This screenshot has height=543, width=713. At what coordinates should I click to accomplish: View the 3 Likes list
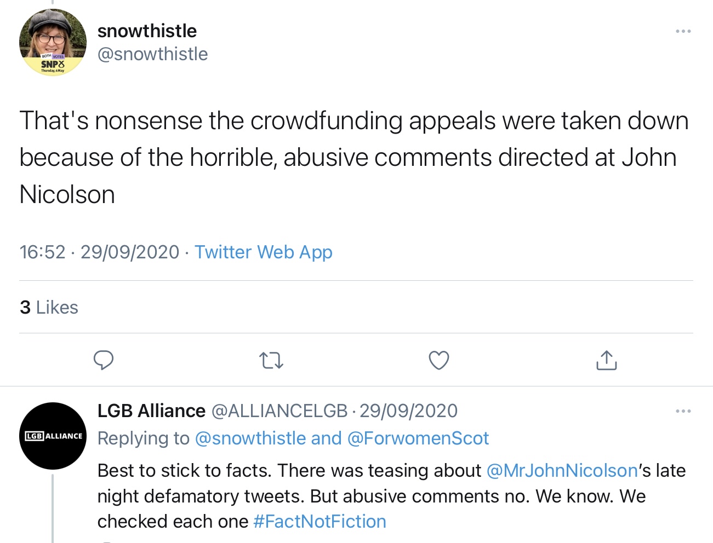(x=49, y=308)
